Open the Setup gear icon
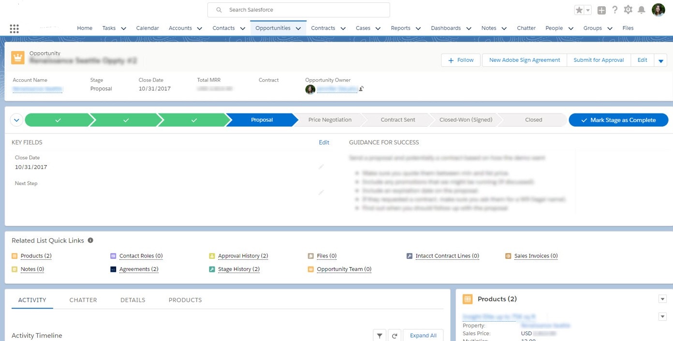The image size is (673, 341). [628, 10]
